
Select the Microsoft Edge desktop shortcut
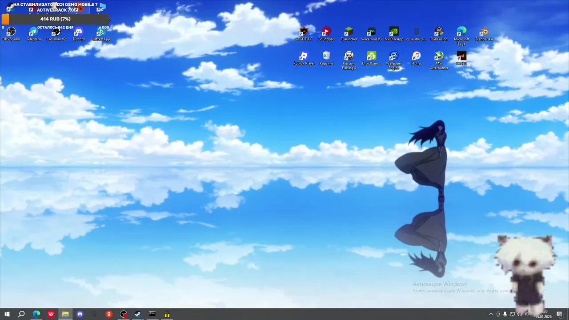click(x=461, y=36)
